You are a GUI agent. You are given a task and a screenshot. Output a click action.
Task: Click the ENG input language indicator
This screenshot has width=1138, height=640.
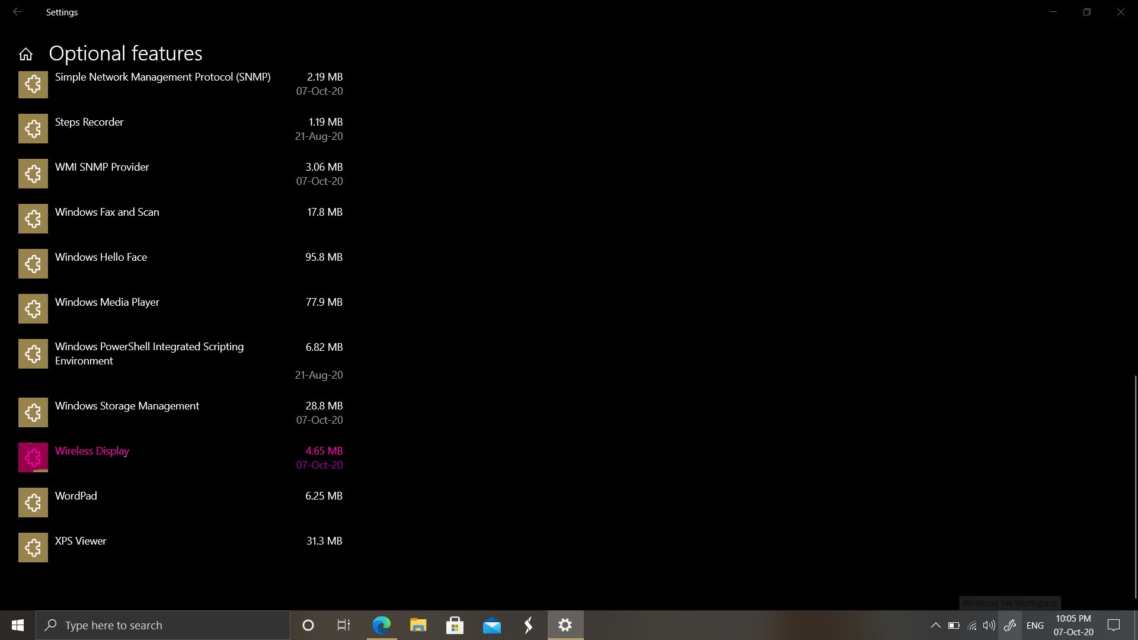(1035, 625)
